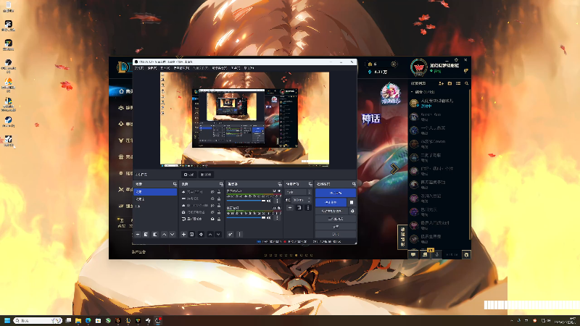This screenshot has width=580, height=326.
Task: Open the transition properties three-dot menu
Action: [307, 208]
